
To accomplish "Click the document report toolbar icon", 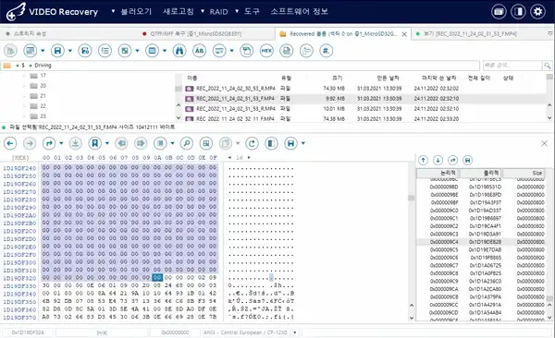I will point(287,51).
